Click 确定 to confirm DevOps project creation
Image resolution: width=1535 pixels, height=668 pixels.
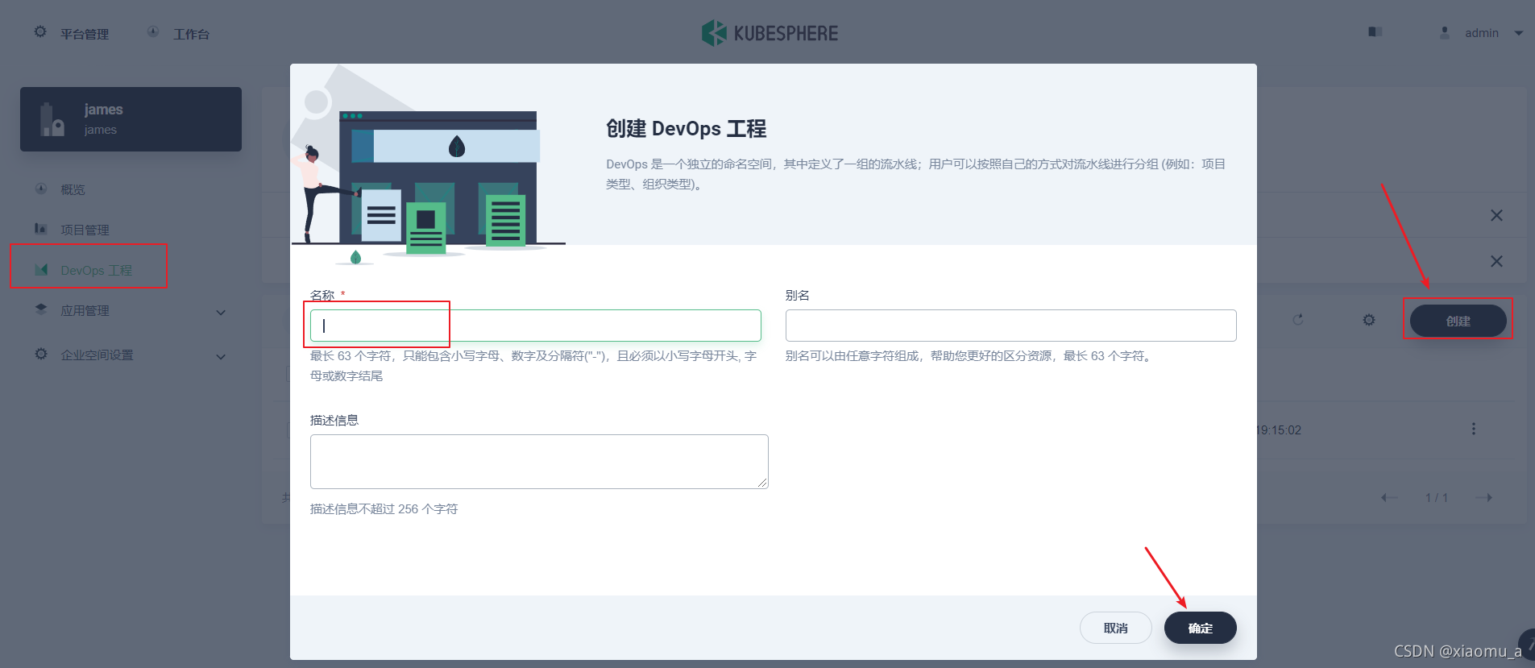point(1201,628)
